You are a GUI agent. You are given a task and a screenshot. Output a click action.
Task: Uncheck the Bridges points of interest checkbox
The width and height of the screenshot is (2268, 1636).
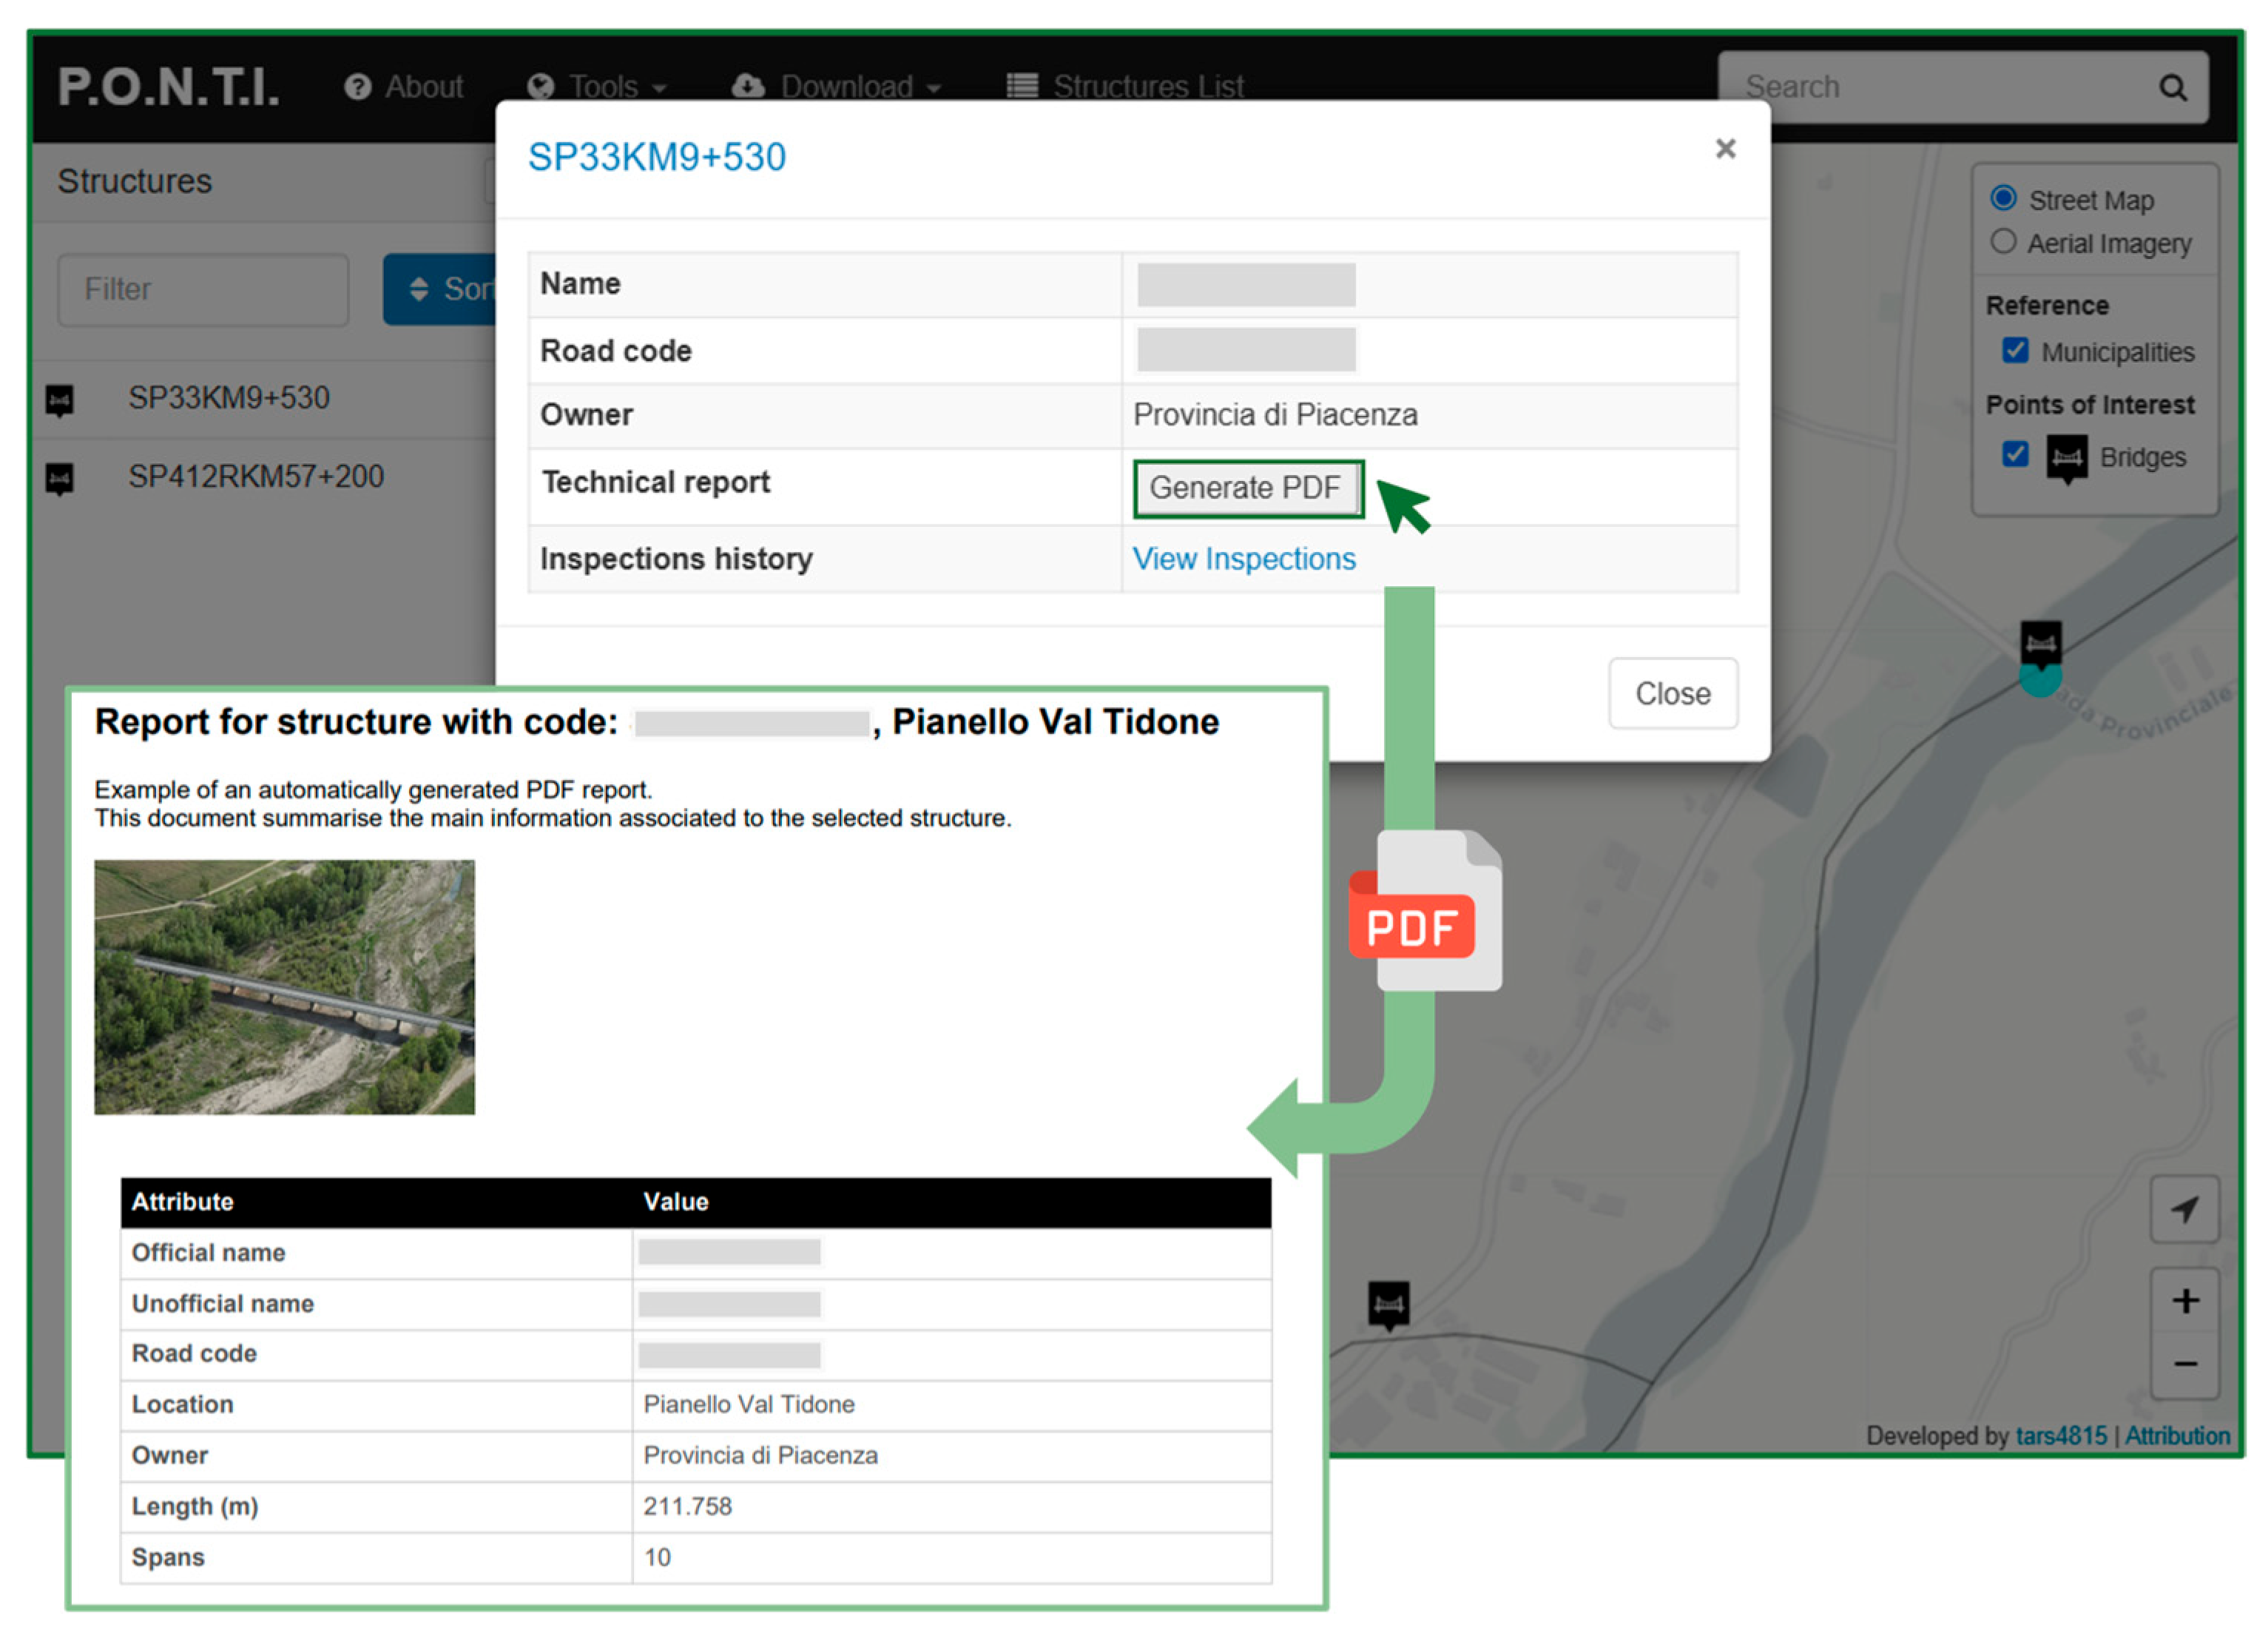tap(2015, 455)
